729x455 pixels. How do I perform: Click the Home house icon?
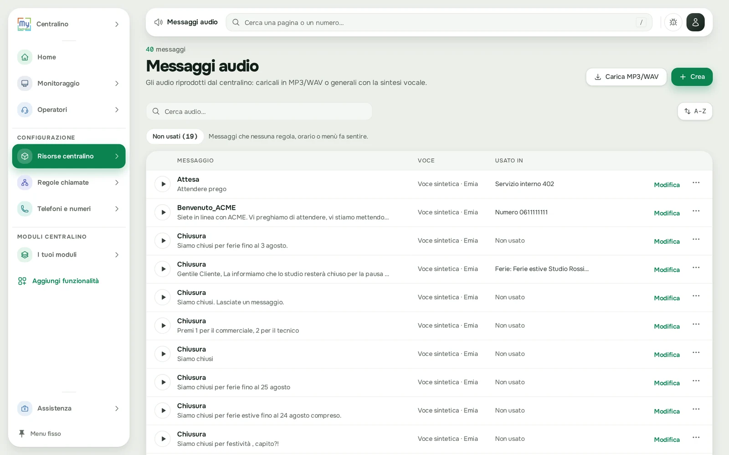[x=25, y=57]
